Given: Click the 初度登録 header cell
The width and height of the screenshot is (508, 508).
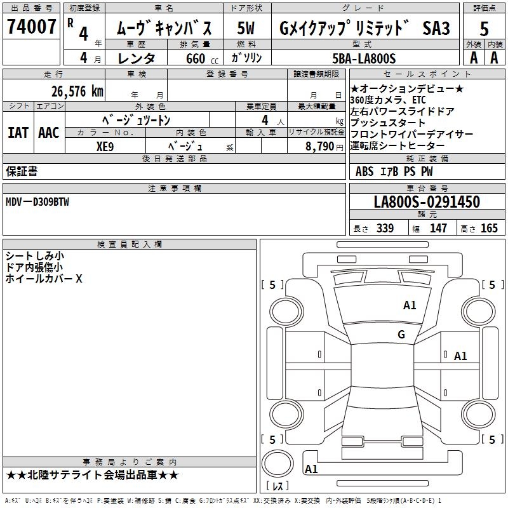Looking at the screenshot, I should pyautogui.click(x=84, y=8).
